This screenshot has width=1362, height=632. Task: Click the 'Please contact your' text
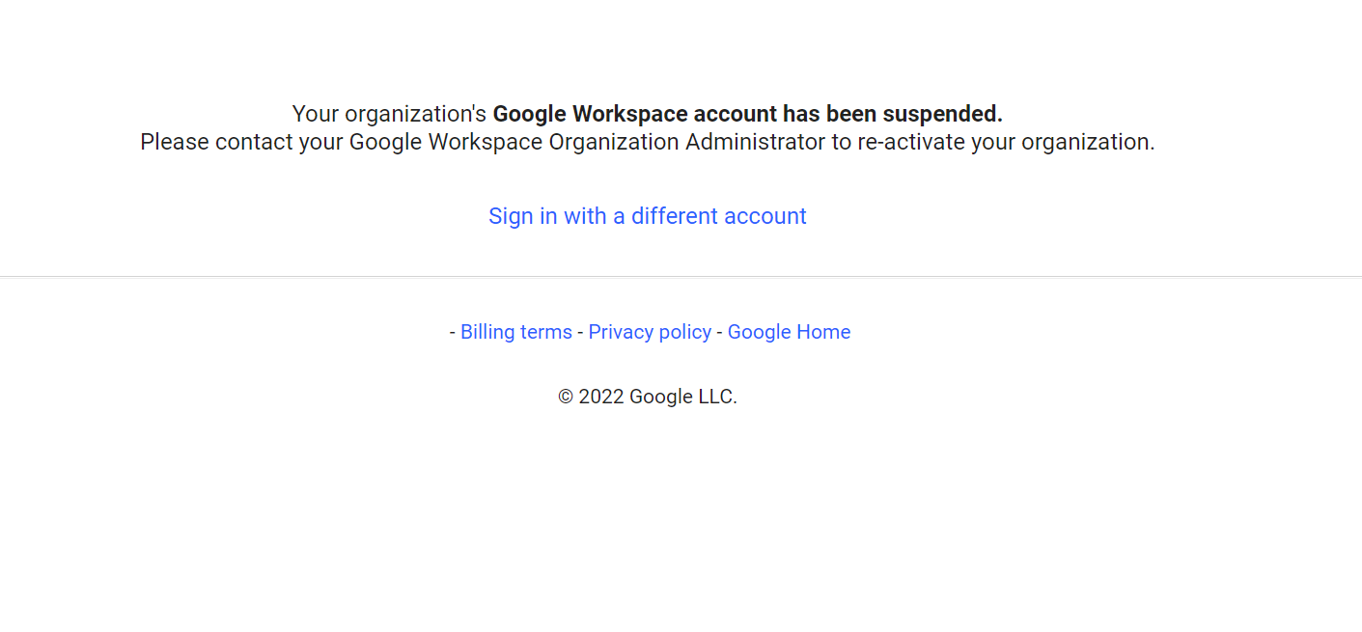pyautogui.click(x=241, y=143)
